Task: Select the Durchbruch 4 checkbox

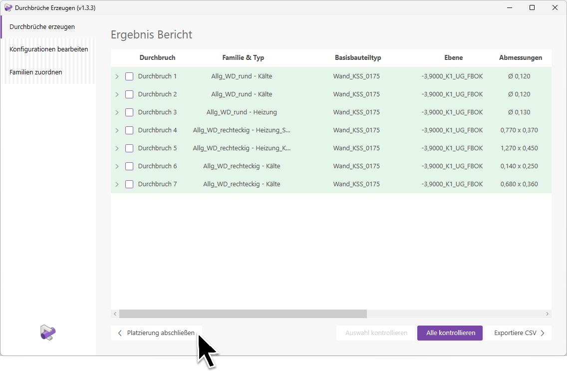Action: click(129, 130)
